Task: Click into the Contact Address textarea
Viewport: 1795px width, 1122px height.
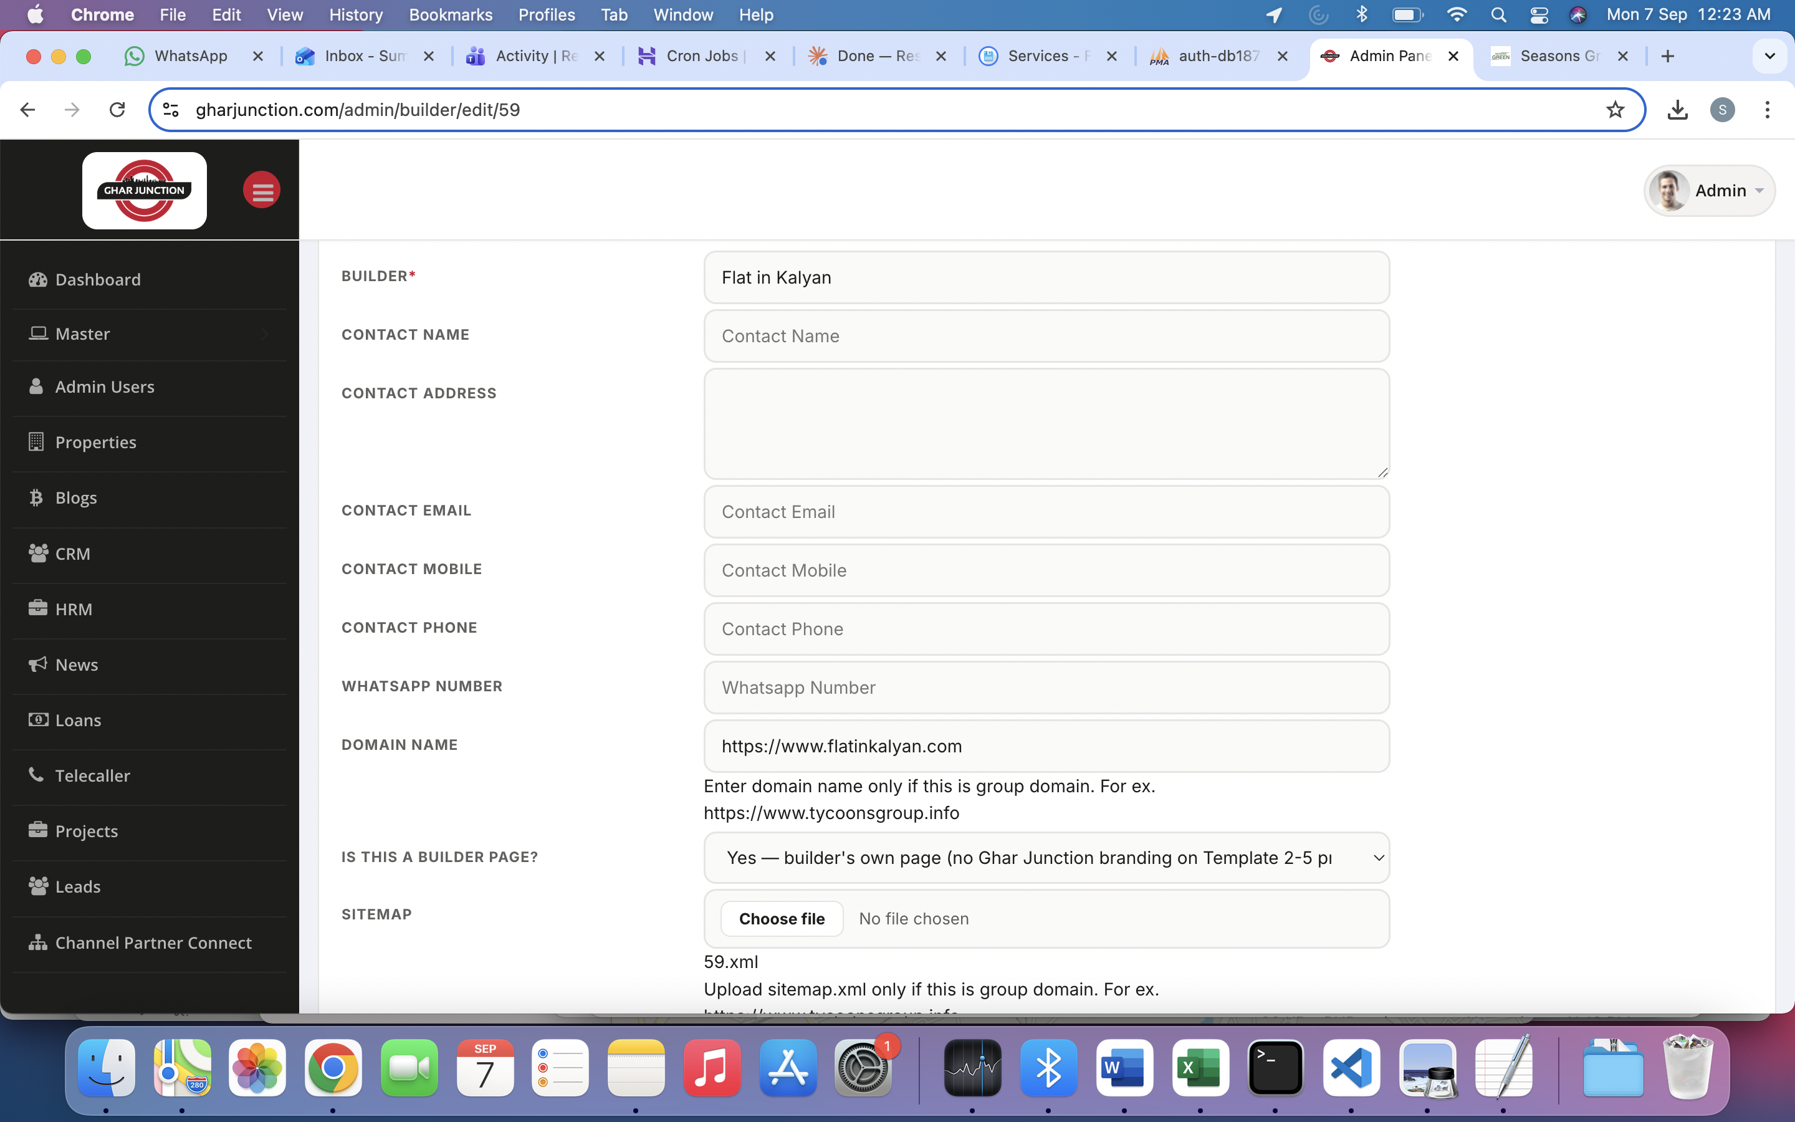Action: tap(1046, 424)
